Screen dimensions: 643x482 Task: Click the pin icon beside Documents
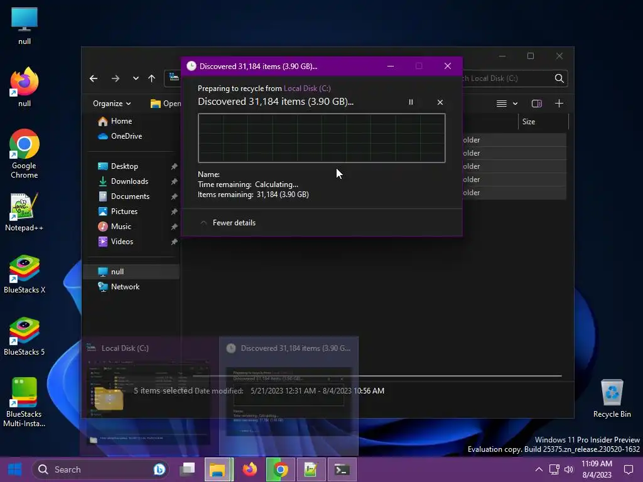pos(174,196)
